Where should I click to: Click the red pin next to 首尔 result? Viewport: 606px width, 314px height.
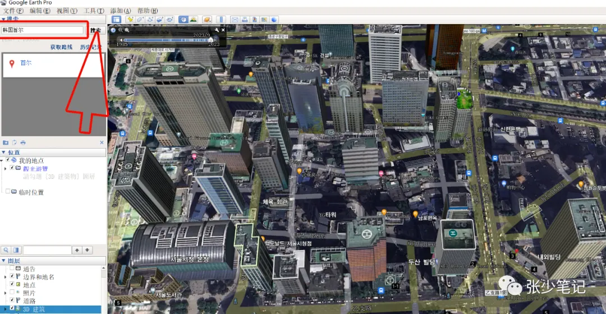(12, 64)
